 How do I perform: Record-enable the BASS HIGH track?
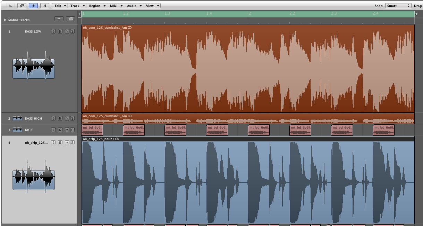click(x=60, y=119)
